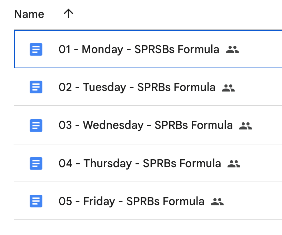Open 03 - Wednesday - SPRBs Formula
Viewport: 282px width, 235px height.
pyautogui.click(x=146, y=125)
